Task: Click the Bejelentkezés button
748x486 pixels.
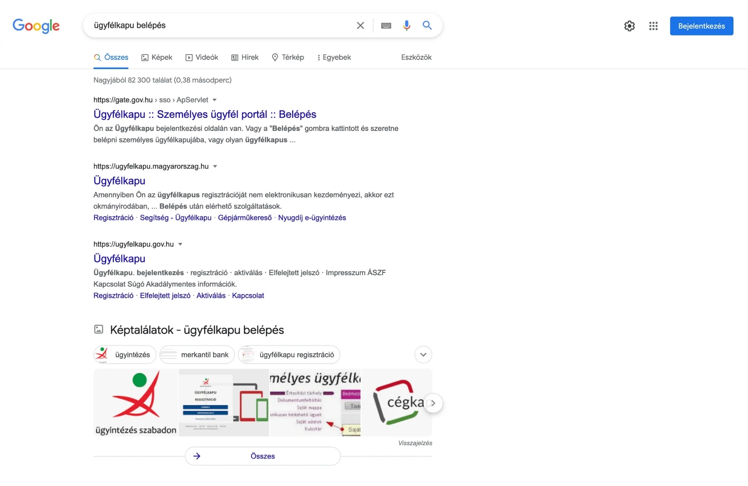Action: (701, 26)
